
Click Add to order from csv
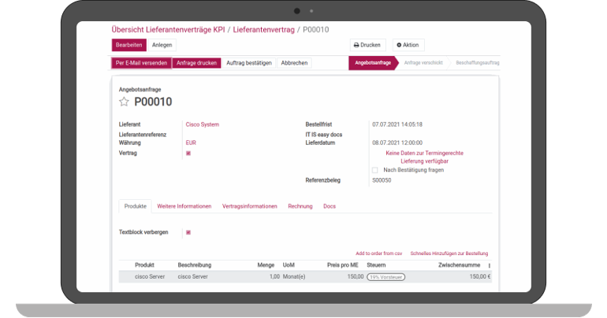[378, 253]
